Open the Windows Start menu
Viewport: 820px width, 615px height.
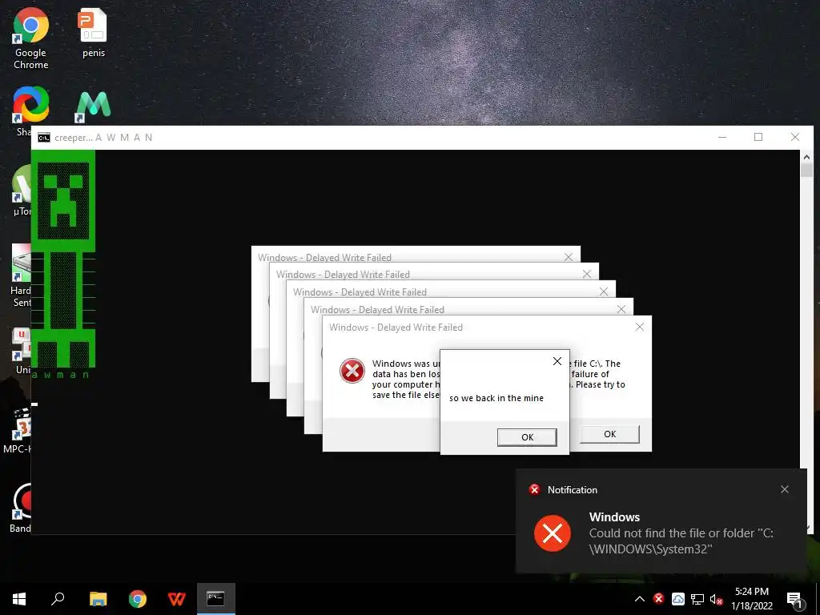pyautogui.click(x=19, y=599)
